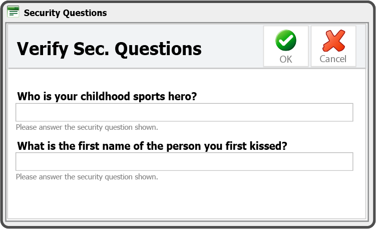Click the blank white area below the second hint
Image resolution: width=376 pixels, height=229 pixels.
pyautogui.click(x=187, y=200)
